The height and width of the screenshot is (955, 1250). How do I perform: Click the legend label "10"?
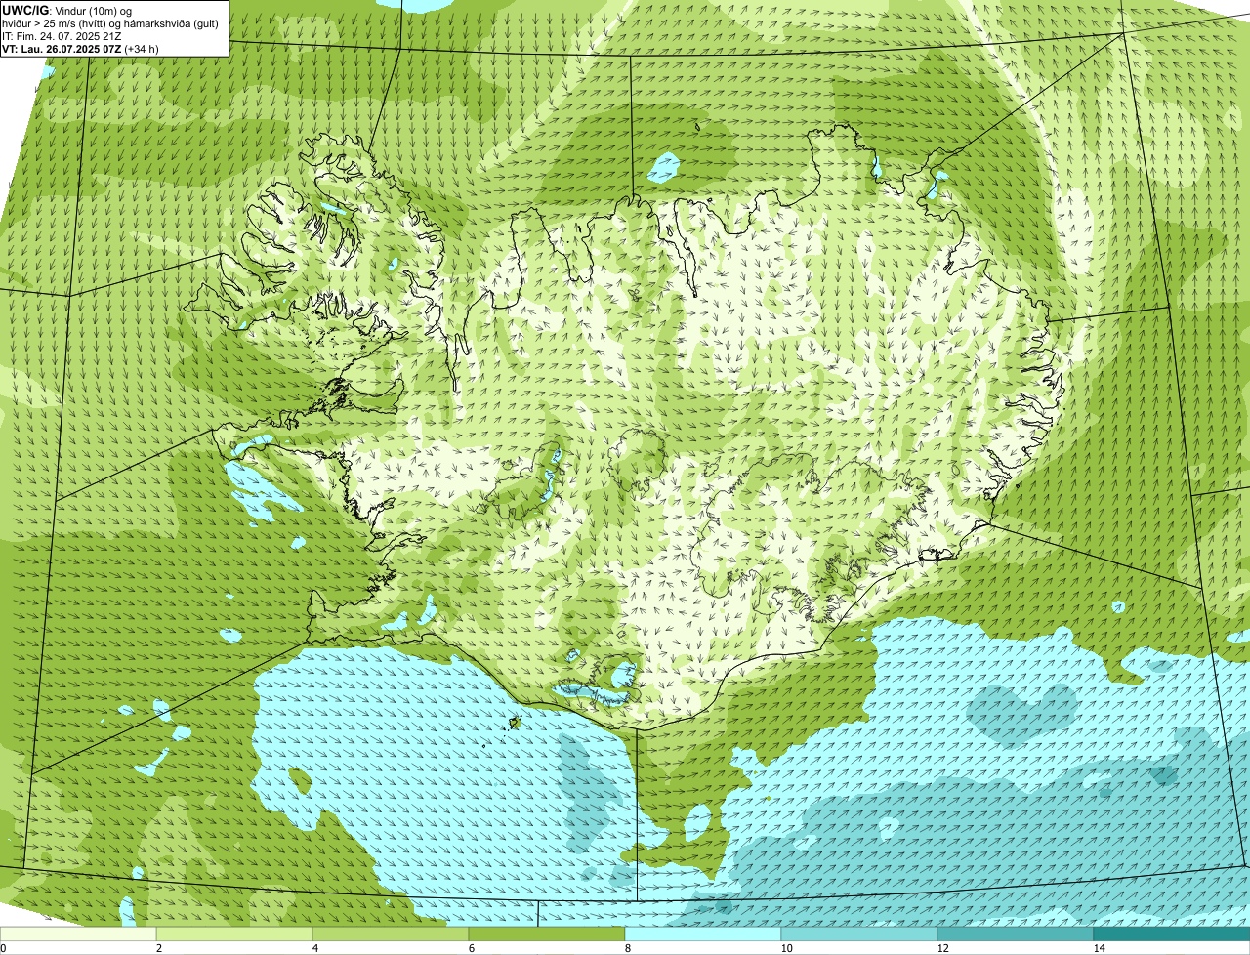point(786,948)
